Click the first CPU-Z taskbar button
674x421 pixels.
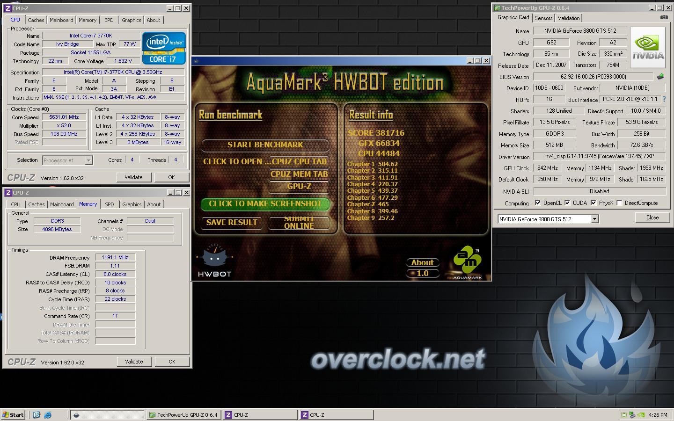pyautogui.click(x=260, y=414)
